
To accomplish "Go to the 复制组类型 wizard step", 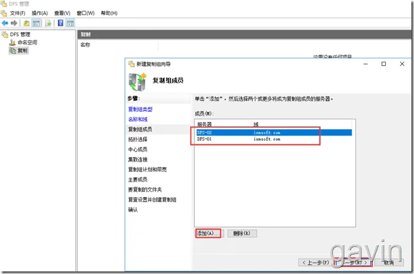I will 140,109.
